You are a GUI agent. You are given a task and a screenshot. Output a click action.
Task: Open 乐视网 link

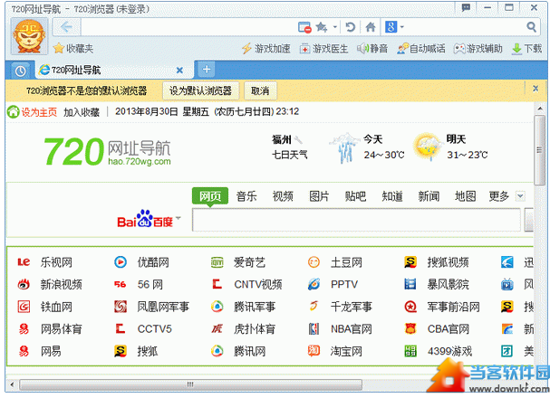tap(56, 262)
